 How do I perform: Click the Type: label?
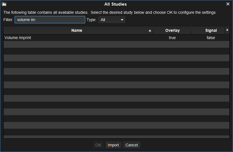91,20
